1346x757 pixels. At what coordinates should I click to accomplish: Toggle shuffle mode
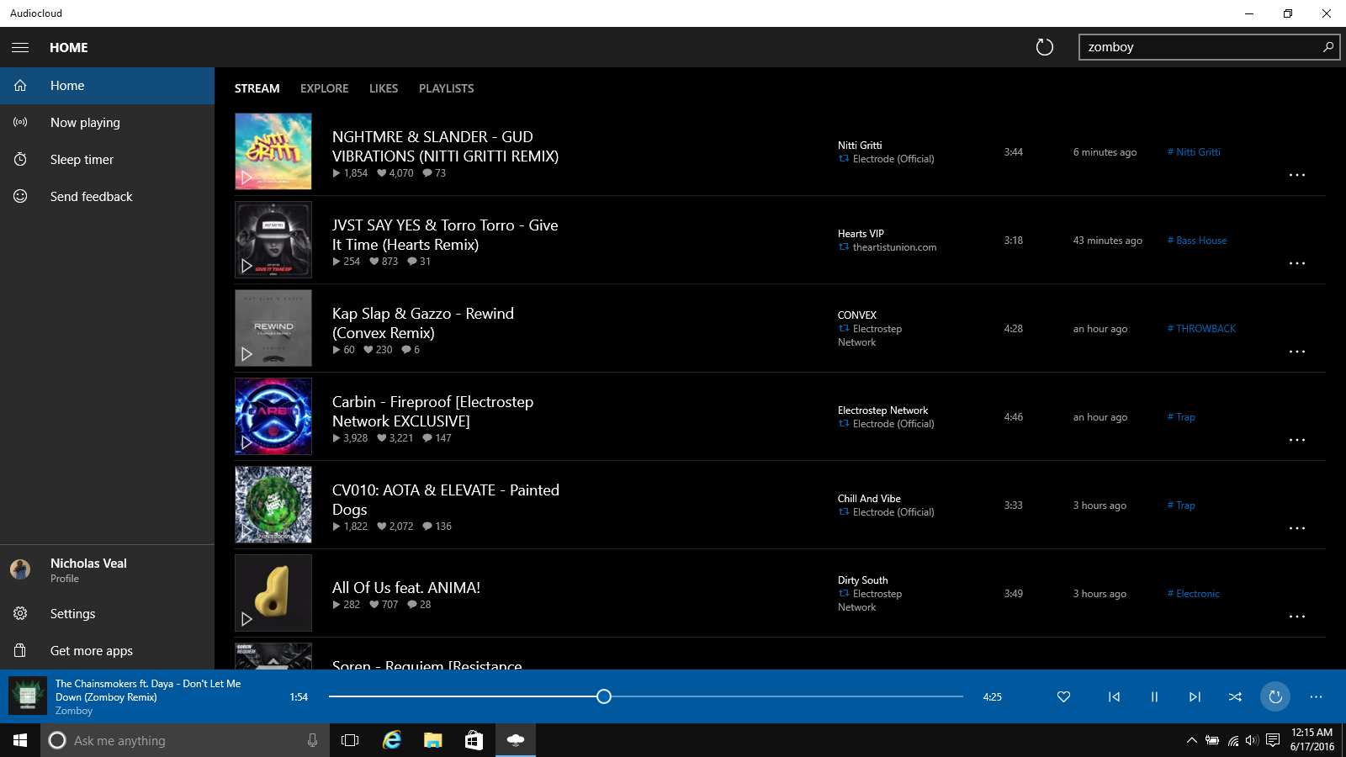pos(1235,696)
